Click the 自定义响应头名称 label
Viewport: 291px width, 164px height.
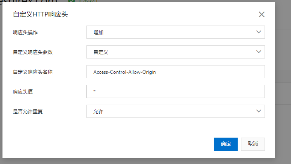[33, 72]
